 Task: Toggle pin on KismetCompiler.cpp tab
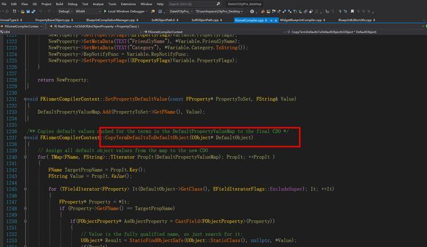[271, 20]
